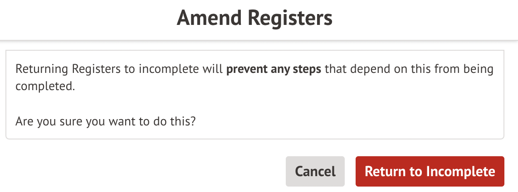
Task: Dismiss the dialog via Cancel
Action: (x=315, y=172)
